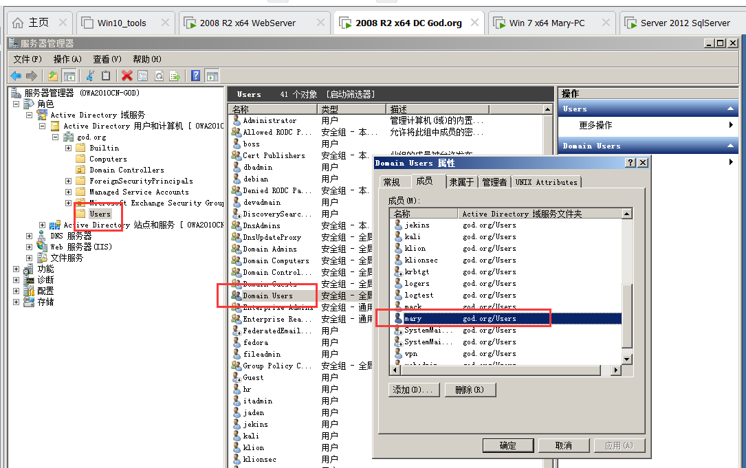746x468 pixels.
Task: Open the 操作(A) menu
Action: coord(67,59)
